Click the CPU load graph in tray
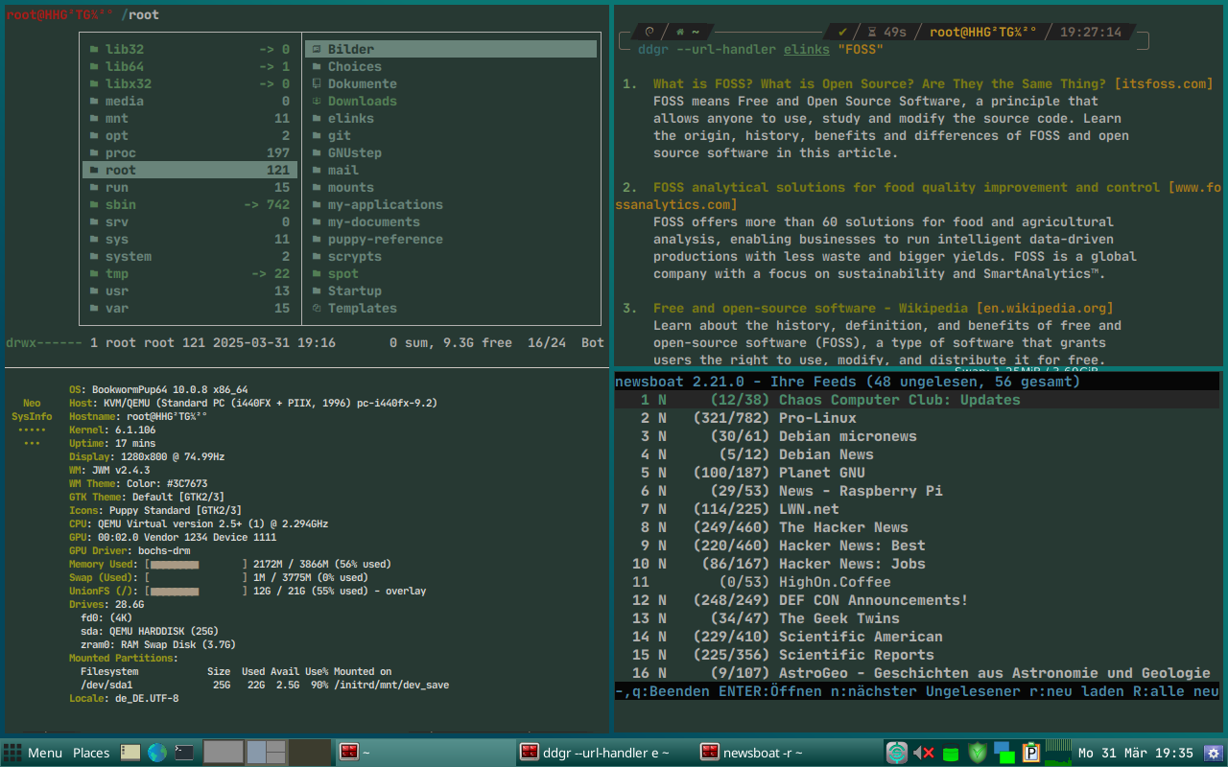 (x=1058, y=753)
